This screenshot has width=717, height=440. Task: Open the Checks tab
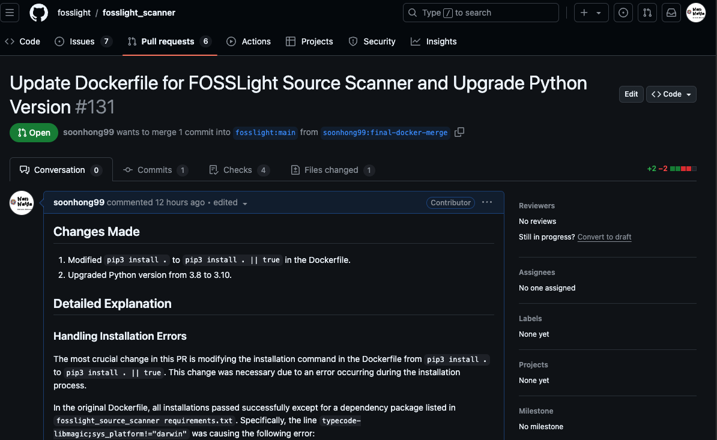click(x=238, y=170)
